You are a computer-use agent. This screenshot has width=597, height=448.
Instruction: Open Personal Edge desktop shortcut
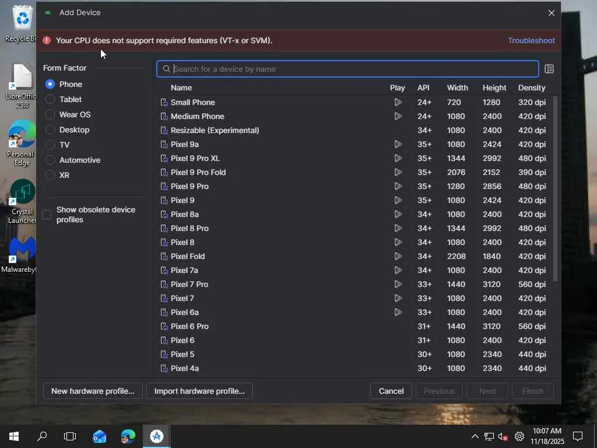(21, 144)
